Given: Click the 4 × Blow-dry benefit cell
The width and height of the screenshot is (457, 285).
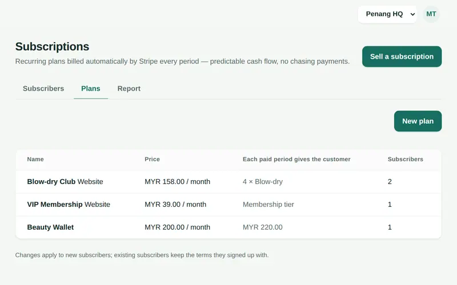Looking at the screenshot, I should pos(263,181).
